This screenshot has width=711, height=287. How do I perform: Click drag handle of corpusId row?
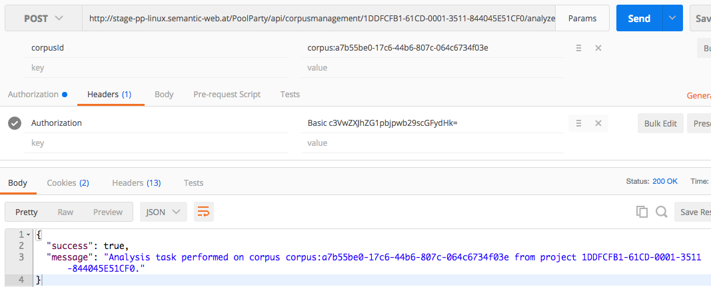tap(579, 48)
